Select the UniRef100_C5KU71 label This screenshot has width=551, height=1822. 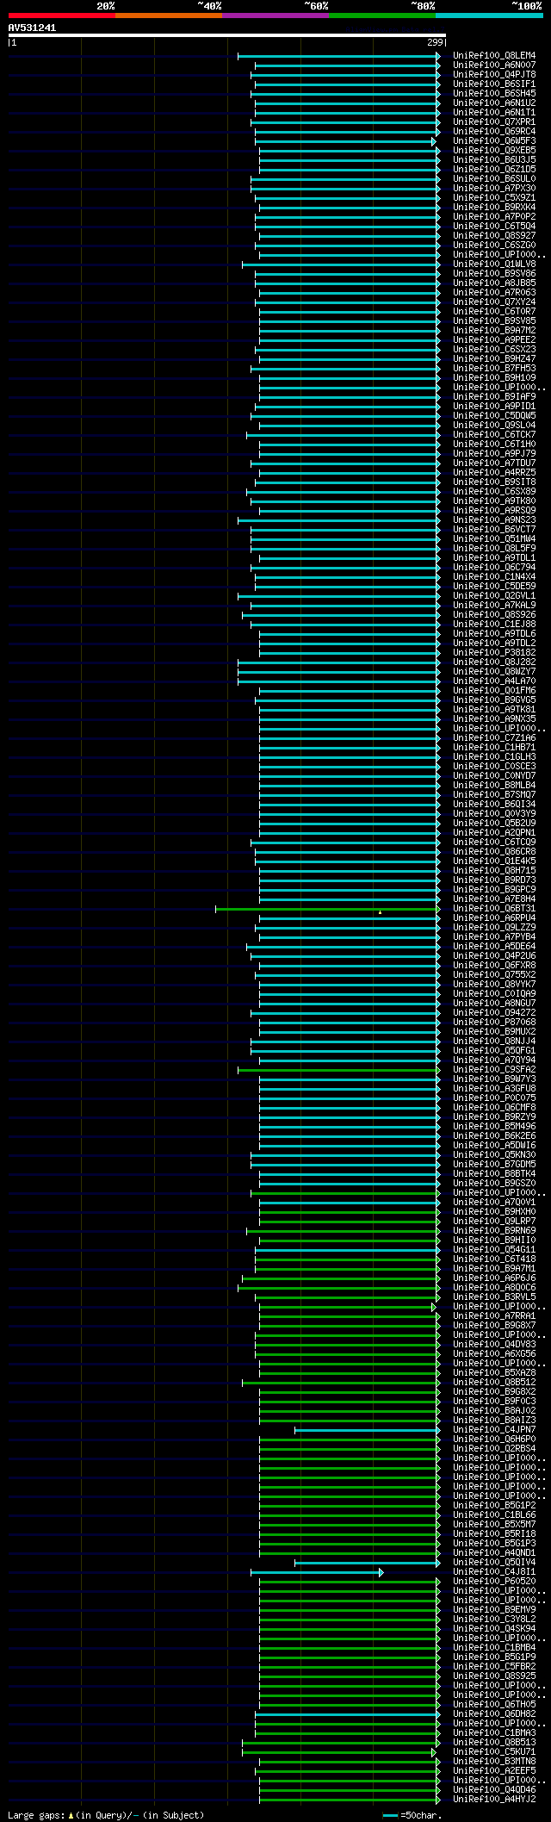click(494, 1752)
